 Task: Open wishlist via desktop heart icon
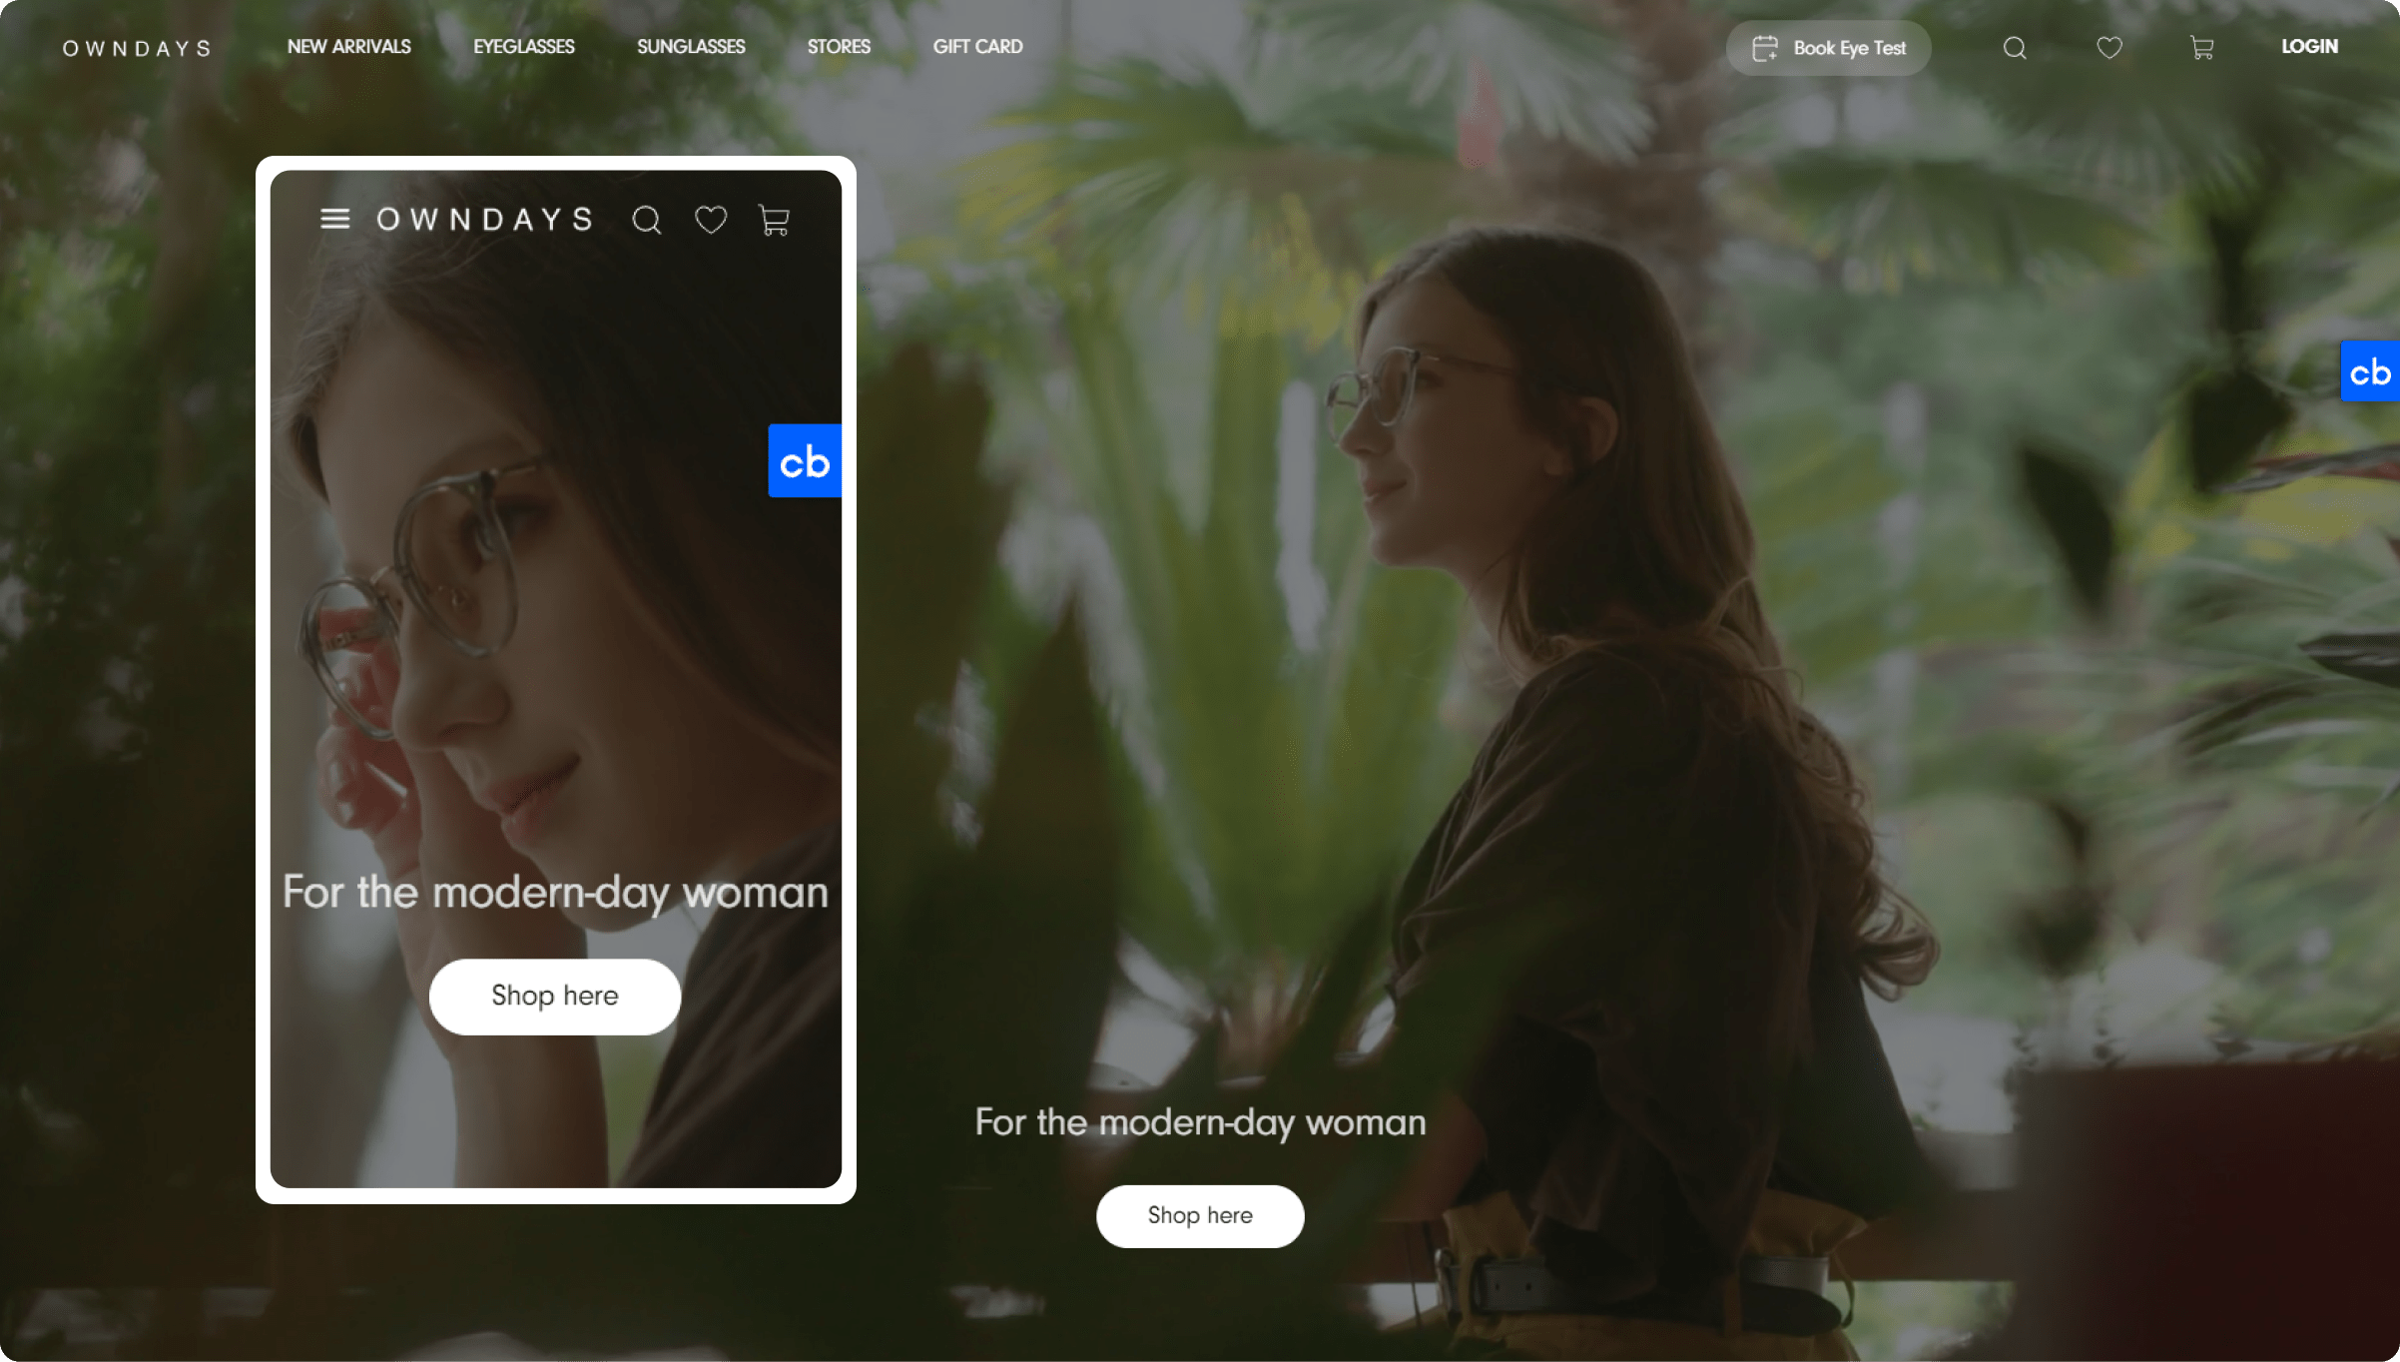(x=2108, y=48)
